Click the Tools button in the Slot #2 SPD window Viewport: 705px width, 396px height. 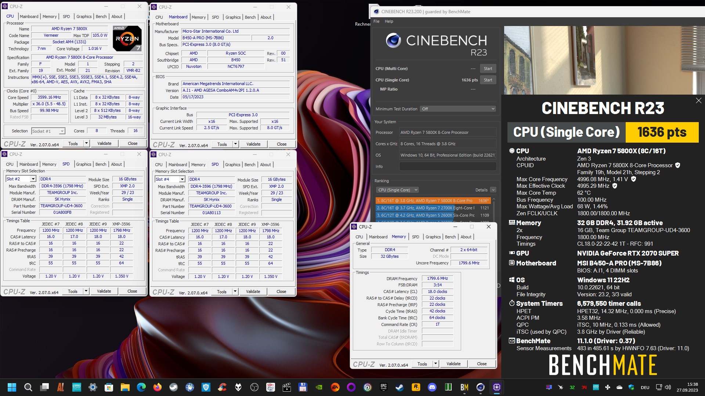click(73, 291)
